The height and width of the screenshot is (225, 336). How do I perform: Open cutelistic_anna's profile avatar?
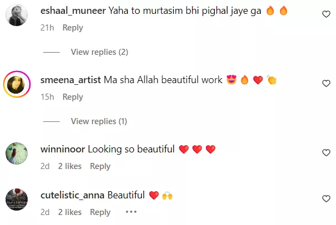click(x=17, y=200)
